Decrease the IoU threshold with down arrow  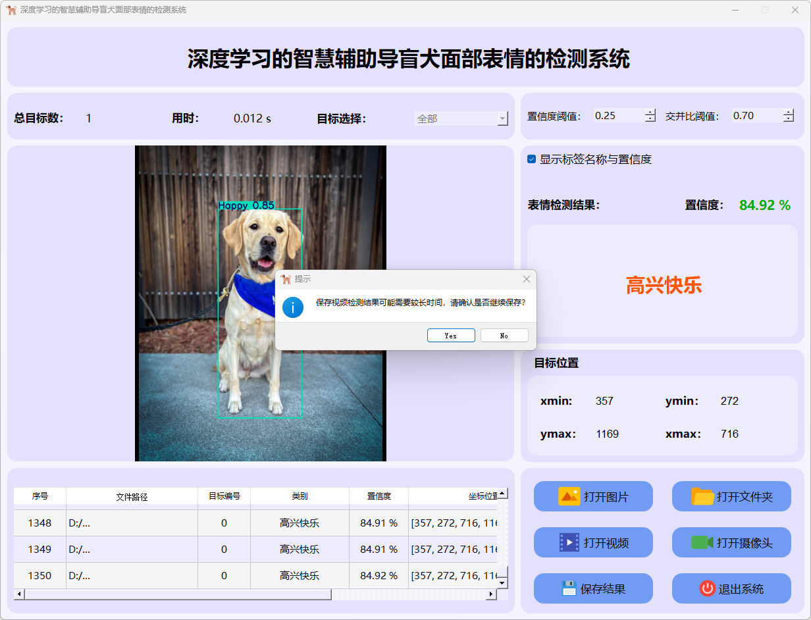point(789,120)
